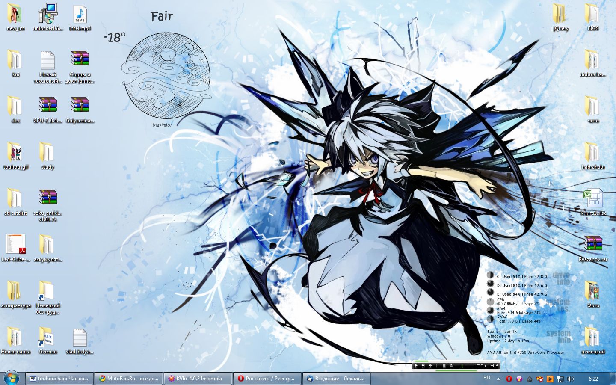This screenshot has width=616, height=385.
Task: Click the Windows Start button
Action: coord(12,378)
